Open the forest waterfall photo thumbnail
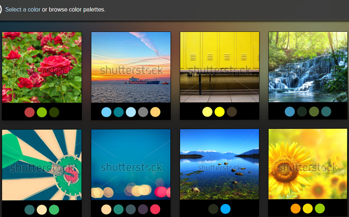The image size is (349, 217). pyautogui.click(x=308, y=67)
